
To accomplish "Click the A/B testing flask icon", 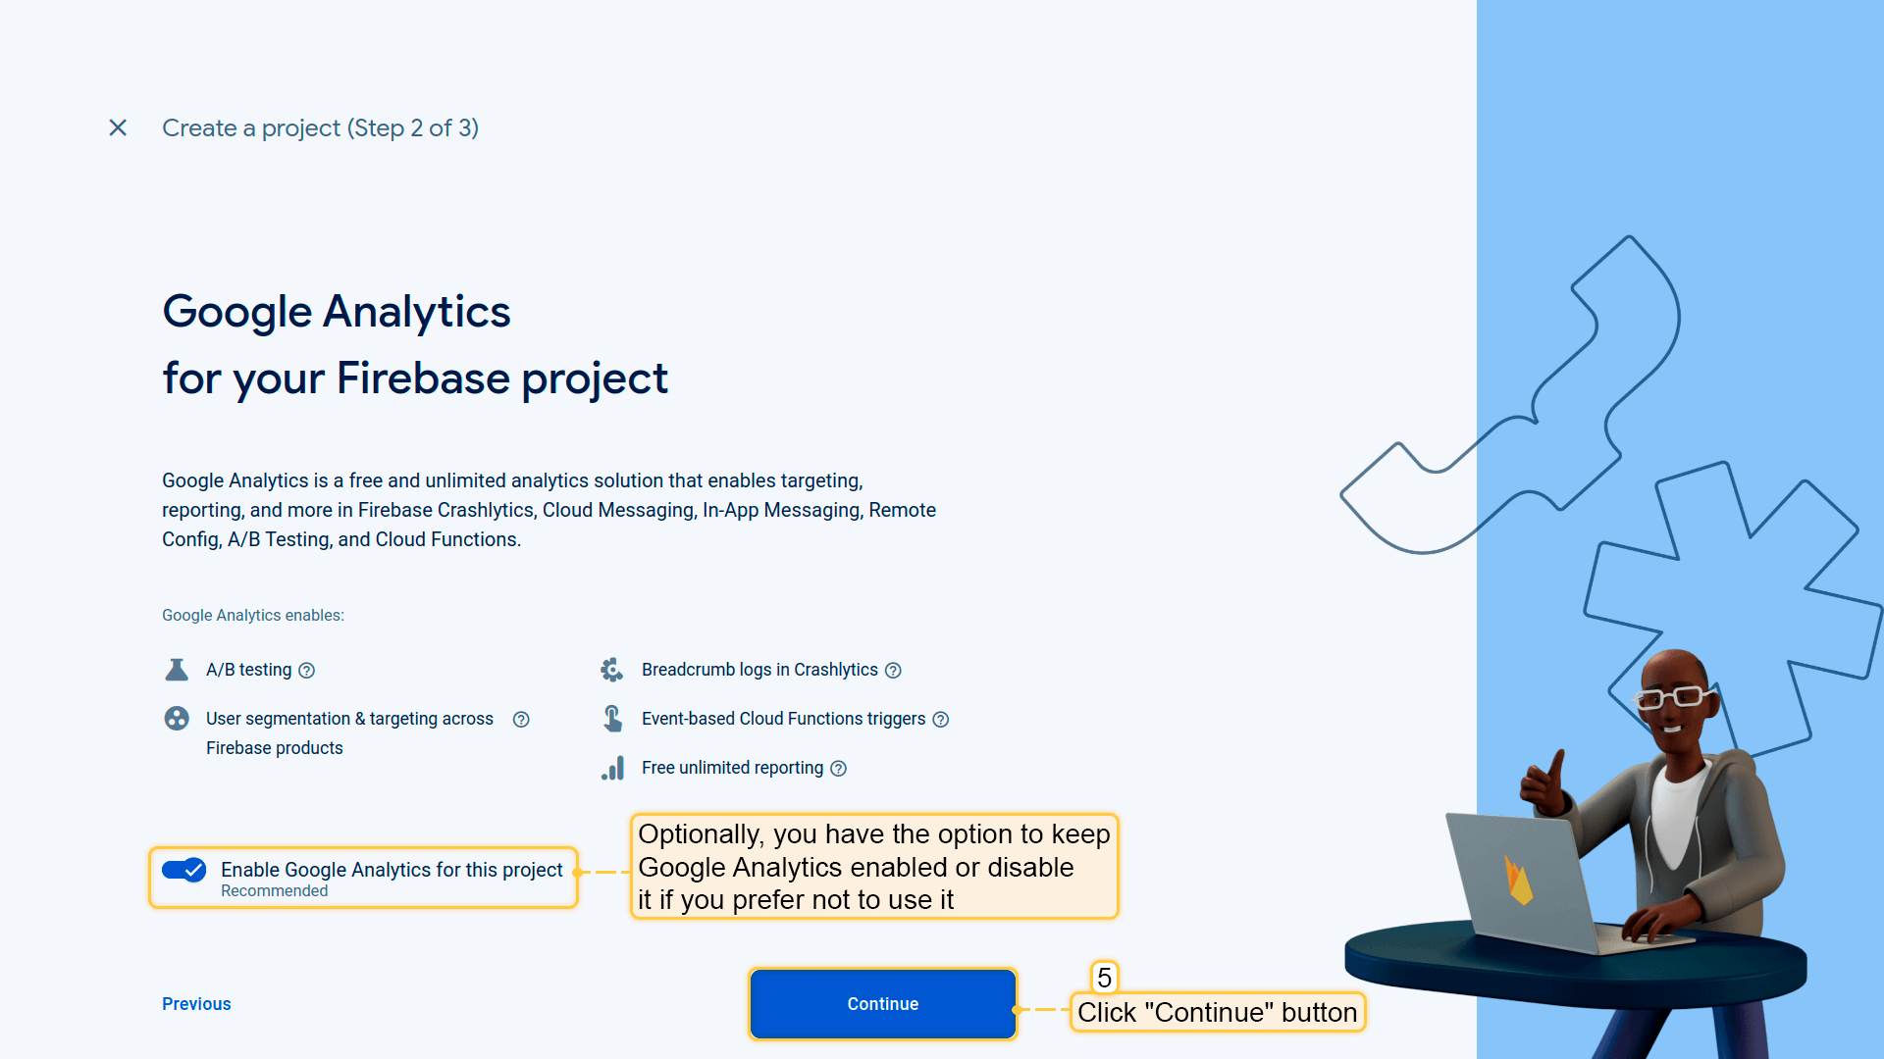I will 177,670.
